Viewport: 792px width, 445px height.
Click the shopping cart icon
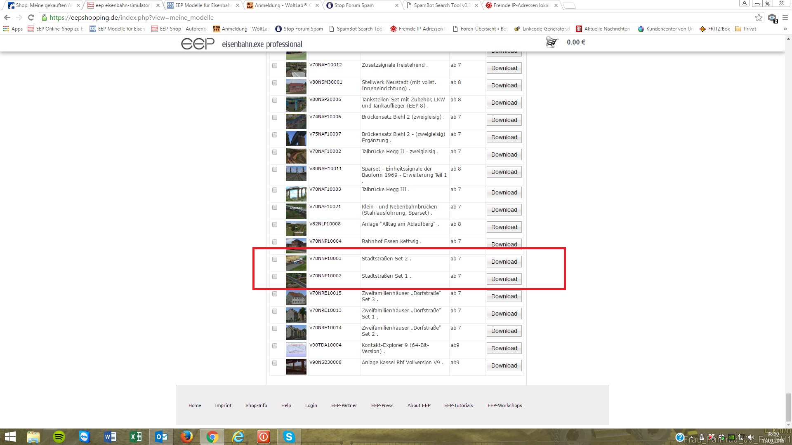pos(552,42)
